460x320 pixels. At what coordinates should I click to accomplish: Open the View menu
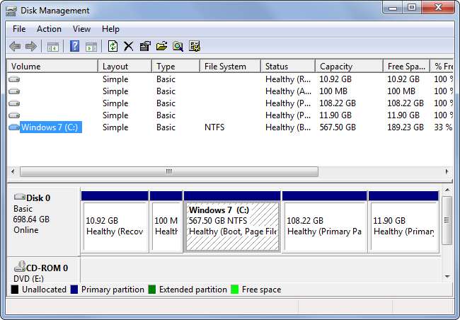(81, 29)
